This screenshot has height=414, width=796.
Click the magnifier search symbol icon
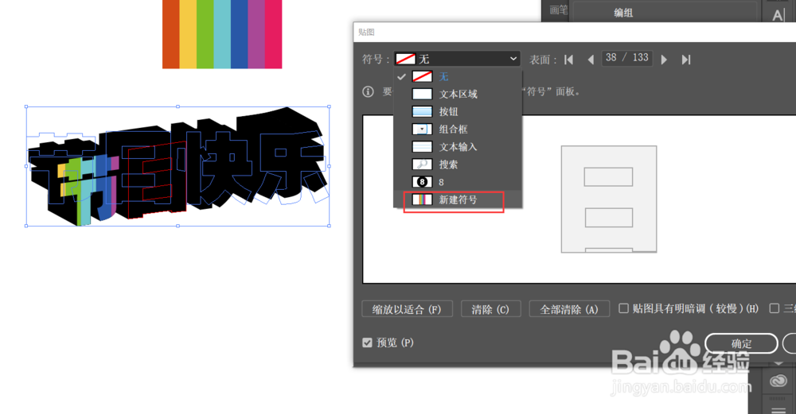(422, 164)
